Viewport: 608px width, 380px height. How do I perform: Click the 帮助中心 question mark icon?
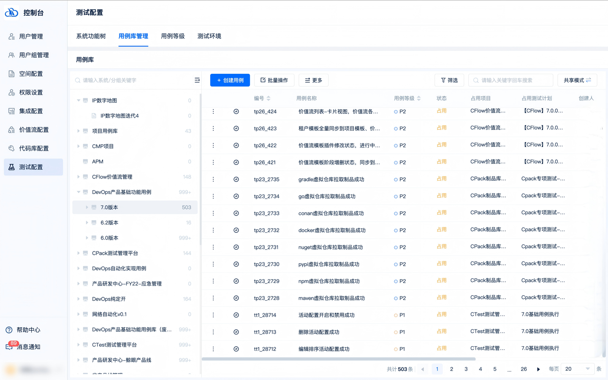9,330
